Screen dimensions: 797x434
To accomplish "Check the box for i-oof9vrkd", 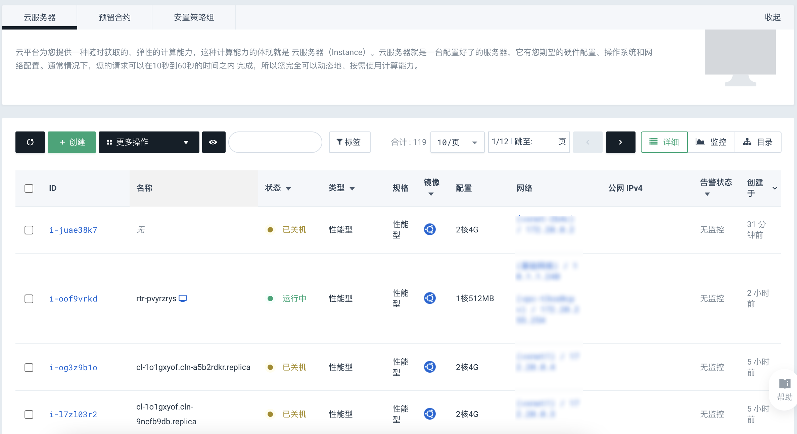I will pyautogui.click(x=29, y=299).
